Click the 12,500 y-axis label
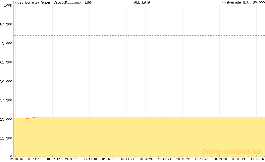Image resolution: width=265 pixels, height=162 pixels. [6, 138]
